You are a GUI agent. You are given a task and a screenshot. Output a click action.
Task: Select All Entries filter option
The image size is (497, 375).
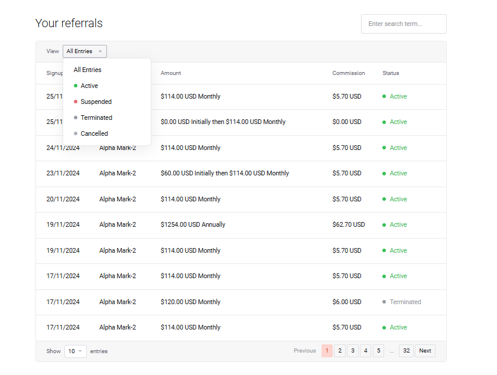click(87, 70)
